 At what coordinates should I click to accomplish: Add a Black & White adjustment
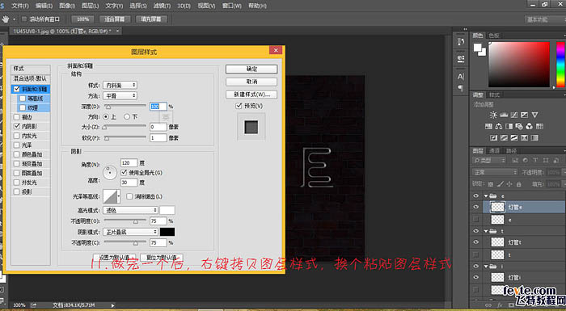click(x=509, y=126)
